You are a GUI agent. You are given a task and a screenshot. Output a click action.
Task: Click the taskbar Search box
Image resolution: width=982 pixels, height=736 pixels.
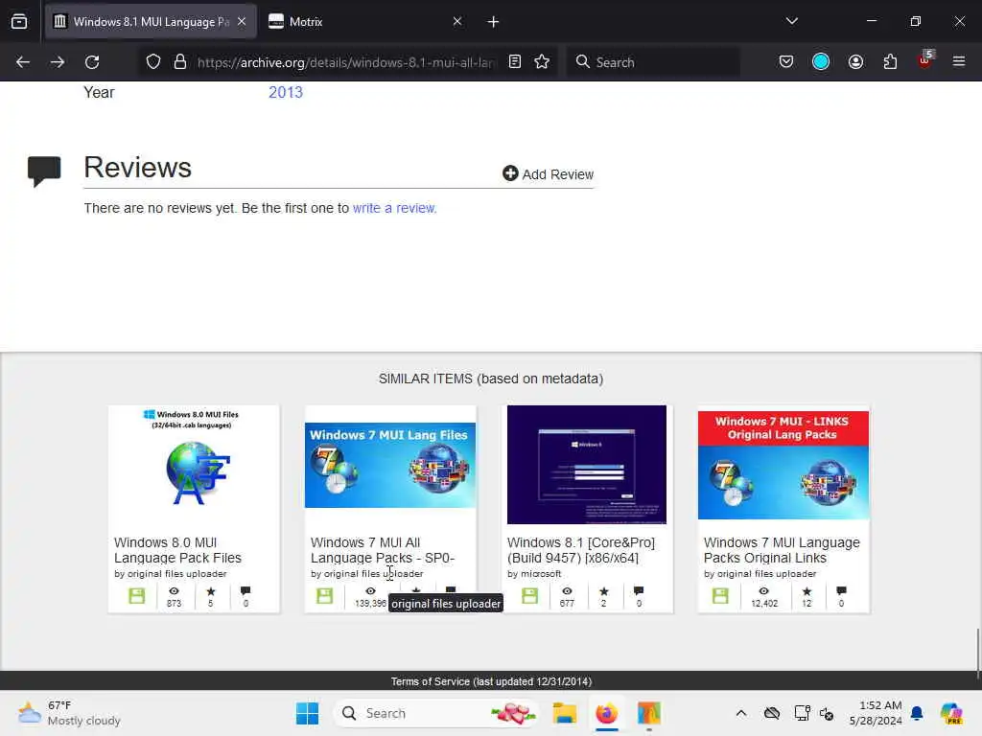coord(436,713)
